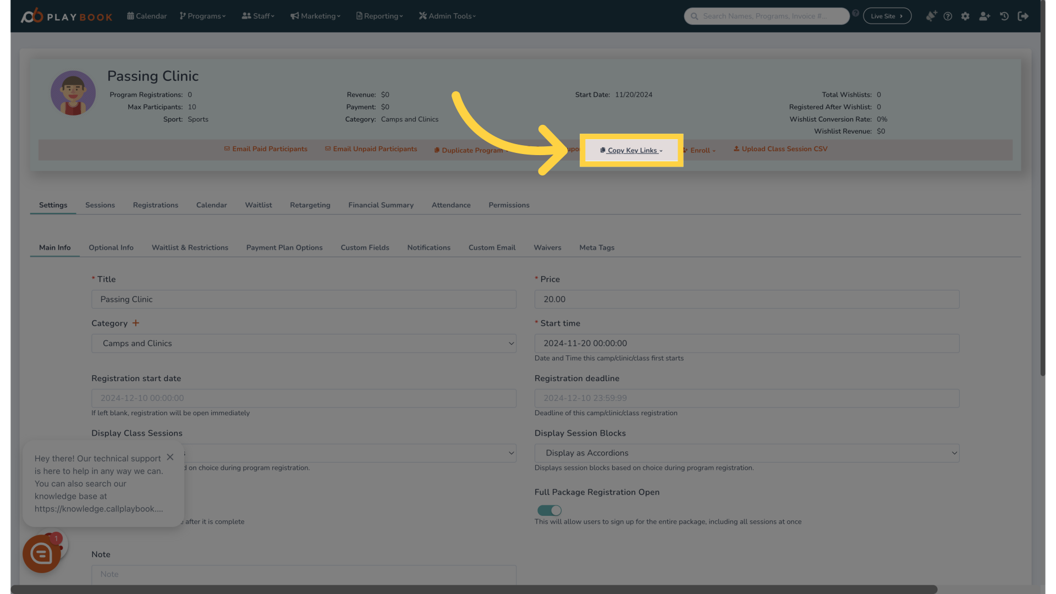Screen dimensions: 1056x594
Task: Open the history clock icon
Action: (1004, 16)
